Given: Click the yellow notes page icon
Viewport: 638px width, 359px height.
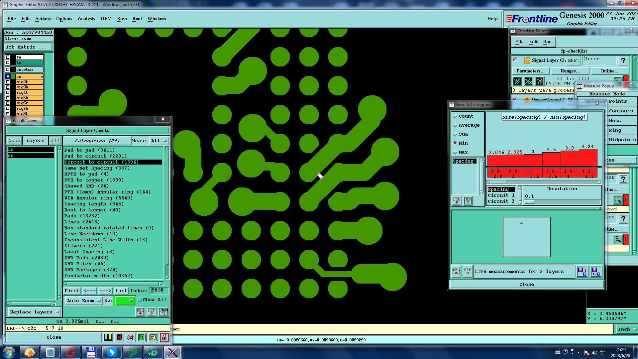Looking at the screenshot, I should 153,337.
